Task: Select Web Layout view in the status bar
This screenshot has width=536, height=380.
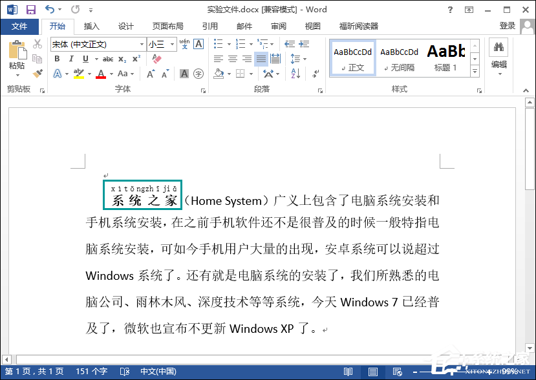Action: tap(396, 372)
